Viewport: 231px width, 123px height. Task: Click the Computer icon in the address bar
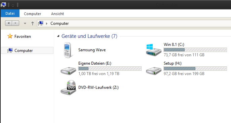coord(40,23)
